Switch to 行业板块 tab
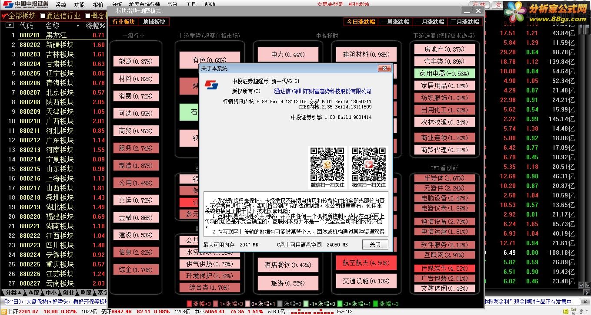Image resolution: width=591 pixels, height=315 pixels. 124,22
